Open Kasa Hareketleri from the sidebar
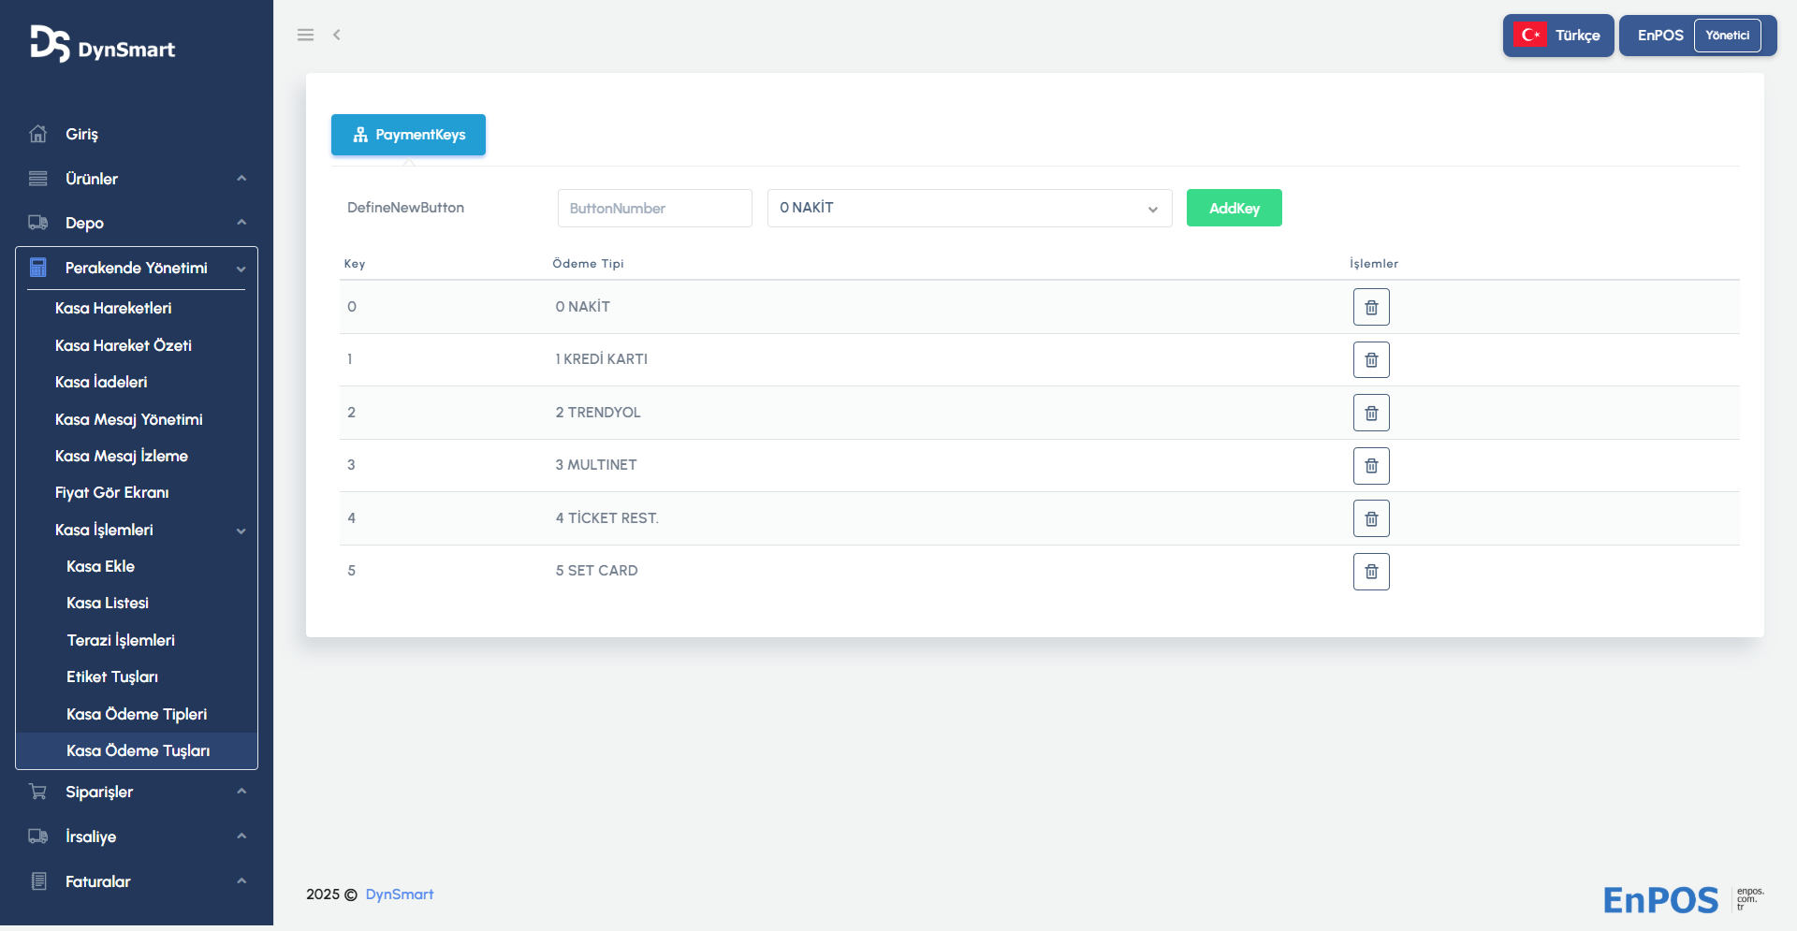Screen dimensions: 1797x931 click(113, 308)
